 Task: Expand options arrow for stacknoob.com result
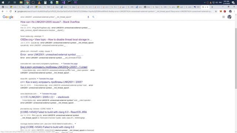coord(40,93)
